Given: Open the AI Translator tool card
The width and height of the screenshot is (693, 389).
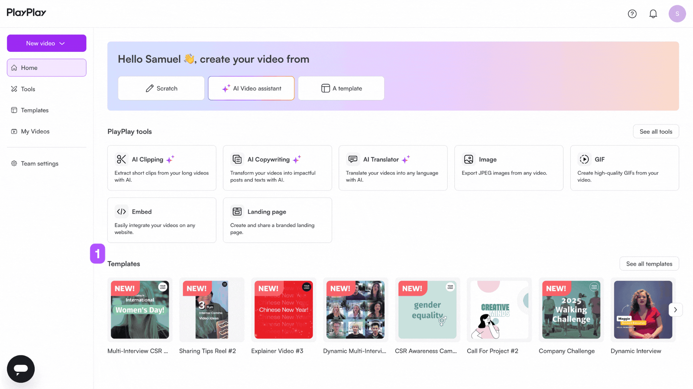Looking at the screenshot, I should tap(393, 168).
